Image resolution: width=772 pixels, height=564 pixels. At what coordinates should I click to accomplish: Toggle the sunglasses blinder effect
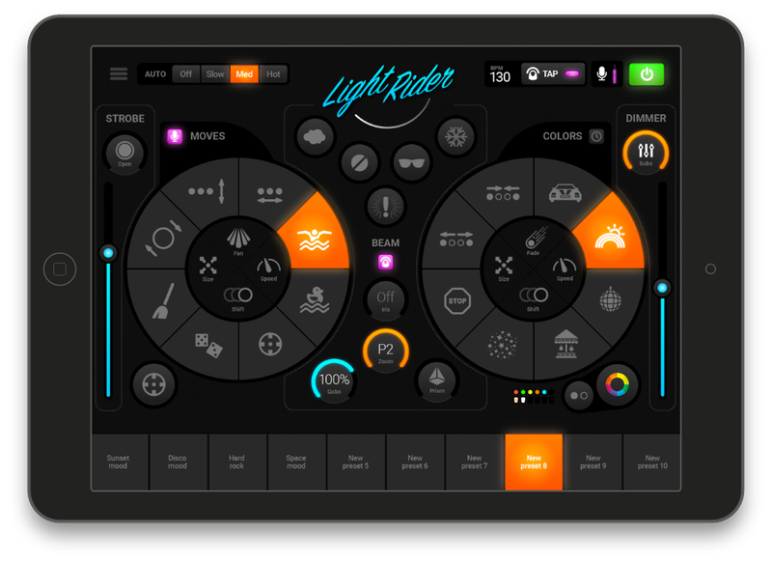(410, 160)
